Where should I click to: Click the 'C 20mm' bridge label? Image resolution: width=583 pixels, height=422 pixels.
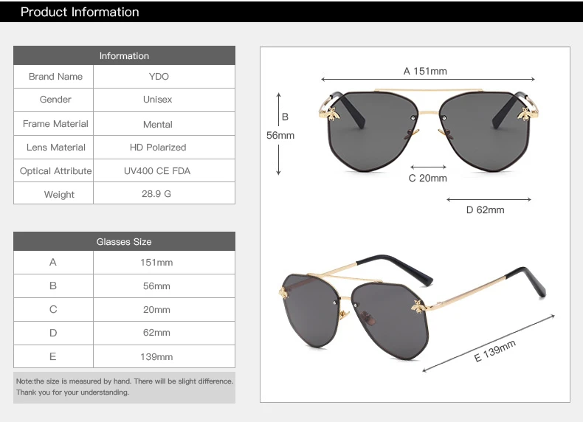(427, 179)
